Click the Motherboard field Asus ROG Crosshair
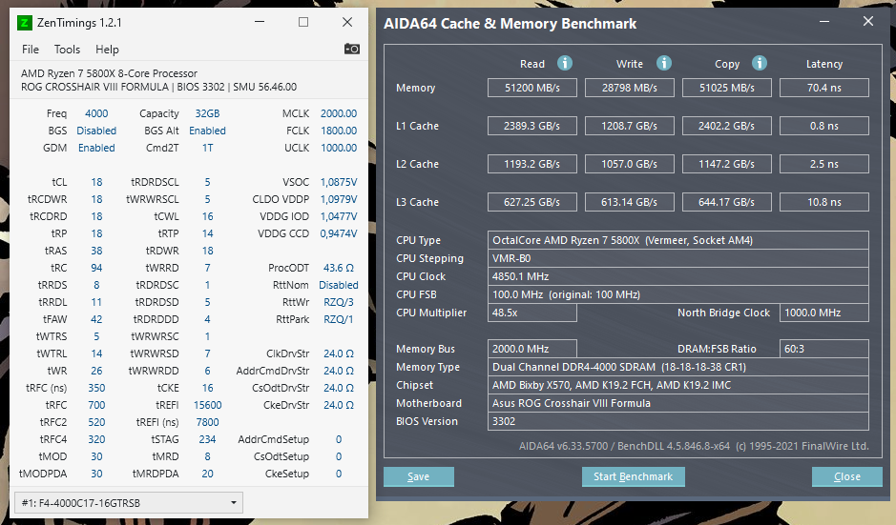The width and height of the screenshot is (896, 525). [678, 403]
